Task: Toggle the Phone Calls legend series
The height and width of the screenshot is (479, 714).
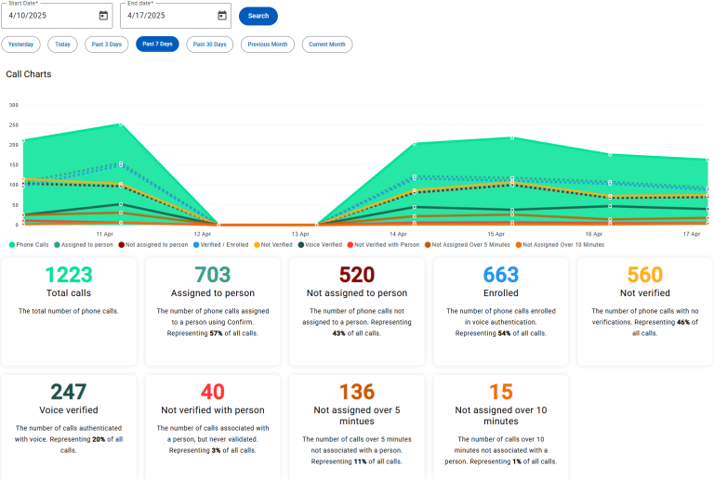Action: click(x=30, y=244)
